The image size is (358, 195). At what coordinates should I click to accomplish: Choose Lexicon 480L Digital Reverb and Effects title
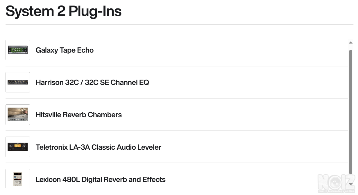[x=101, y=179]
